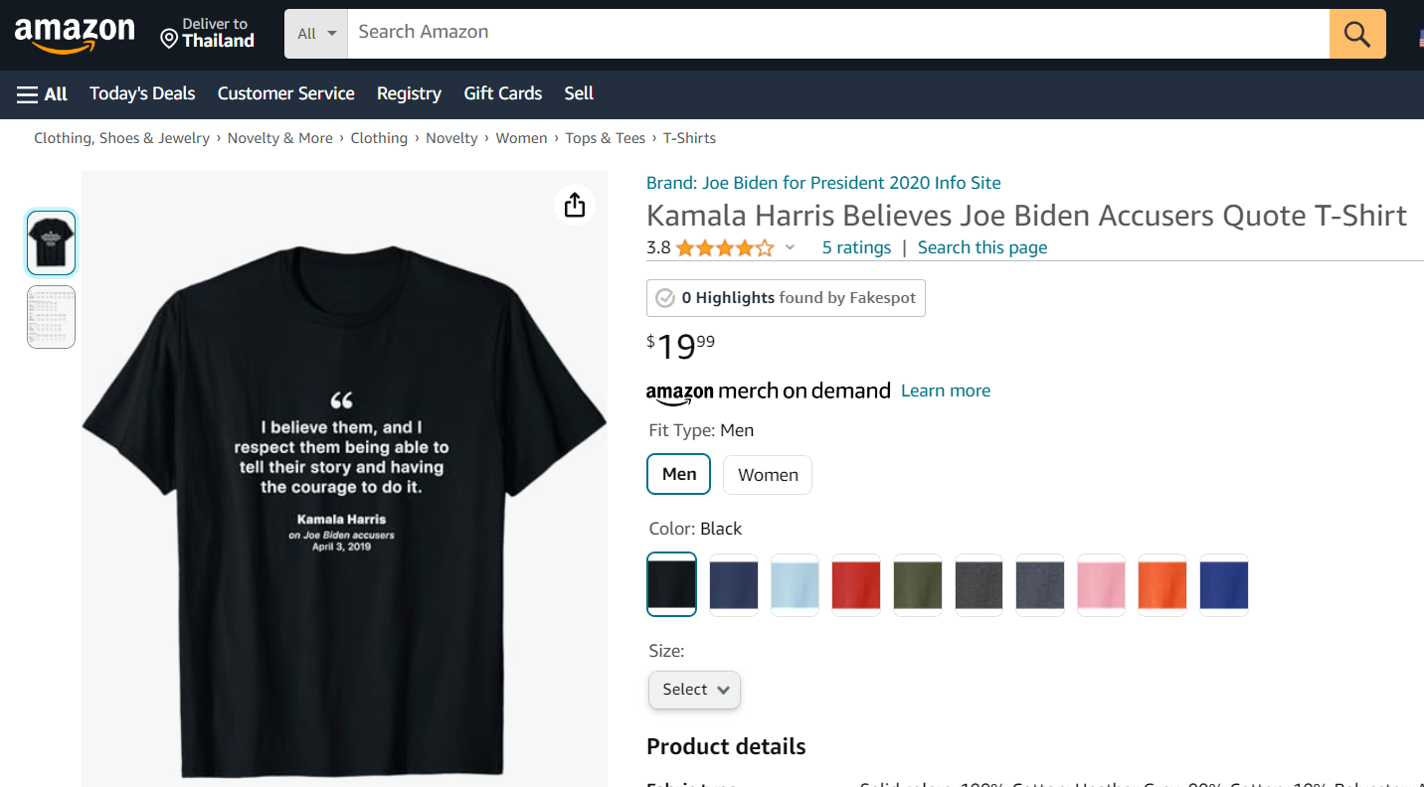Click the Amazon Merch on Demand logo

point(768,391)
